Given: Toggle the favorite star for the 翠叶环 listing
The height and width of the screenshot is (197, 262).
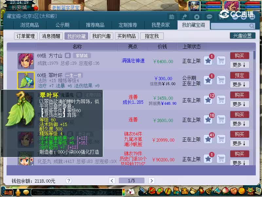Looking at the screenshot, I should tap(208, 80).
